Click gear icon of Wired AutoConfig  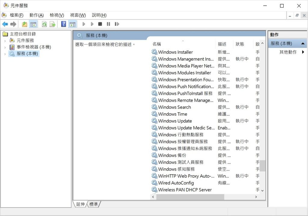pyautogui.click(x=155, y=183)
